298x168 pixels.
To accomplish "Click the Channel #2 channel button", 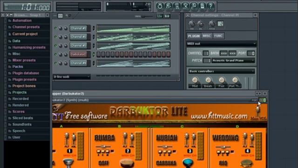I will 78,37.
